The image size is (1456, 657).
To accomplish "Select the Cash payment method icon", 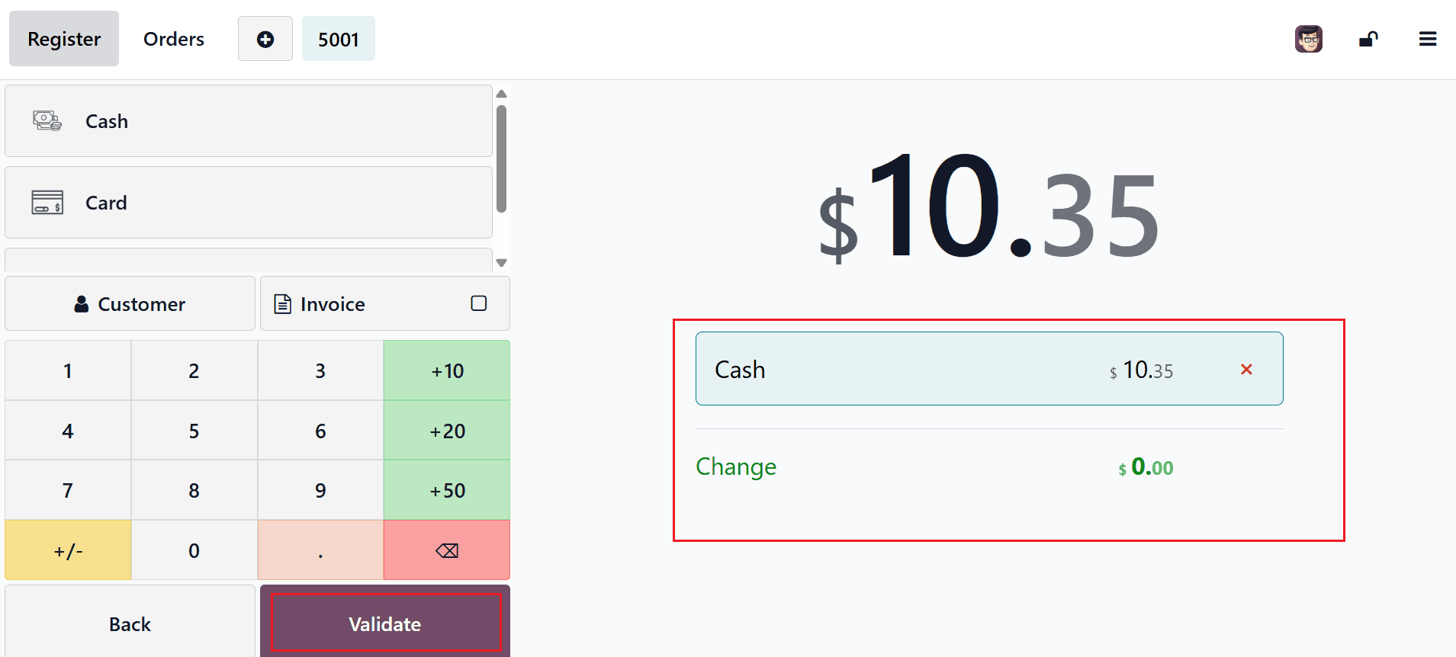I will coord(47,120).
